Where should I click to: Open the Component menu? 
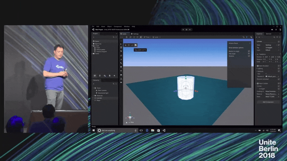[x=118, y=27]
